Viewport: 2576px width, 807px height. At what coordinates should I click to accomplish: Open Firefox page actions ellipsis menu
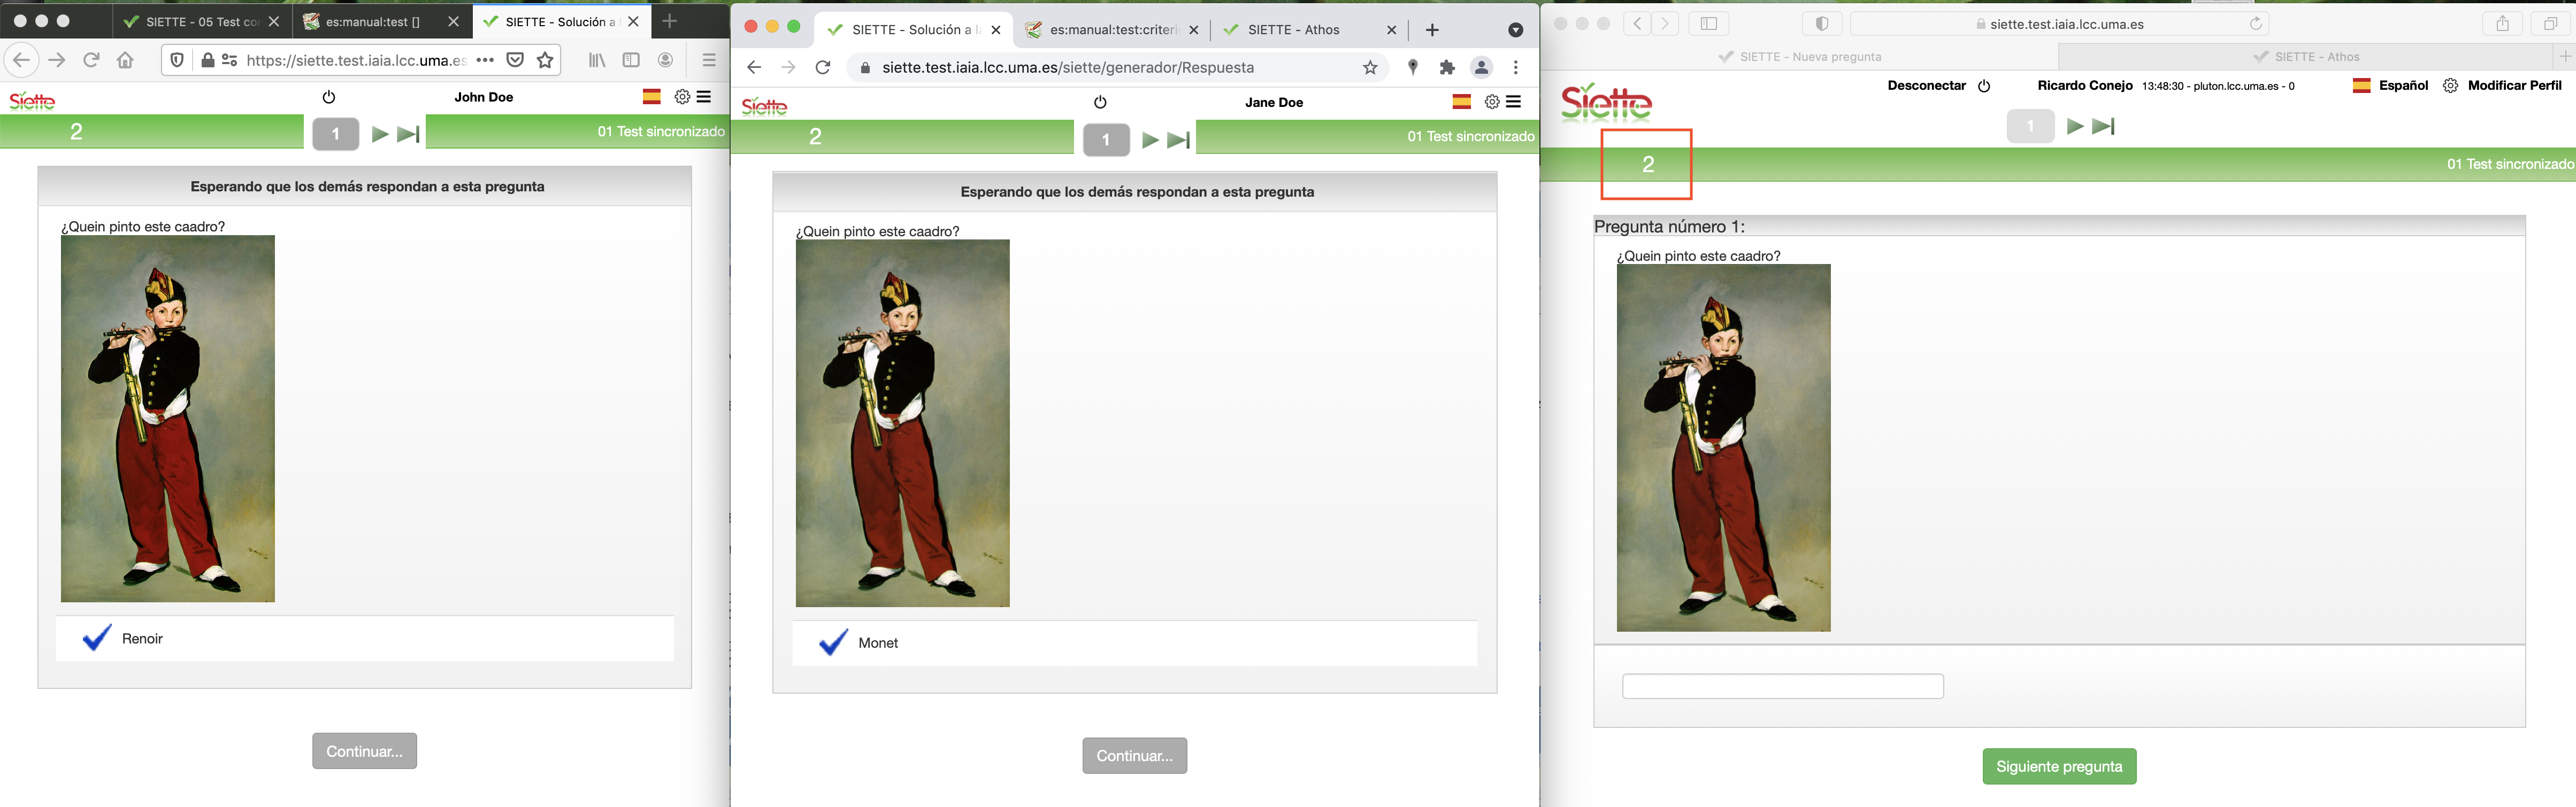tap(485, 60)
